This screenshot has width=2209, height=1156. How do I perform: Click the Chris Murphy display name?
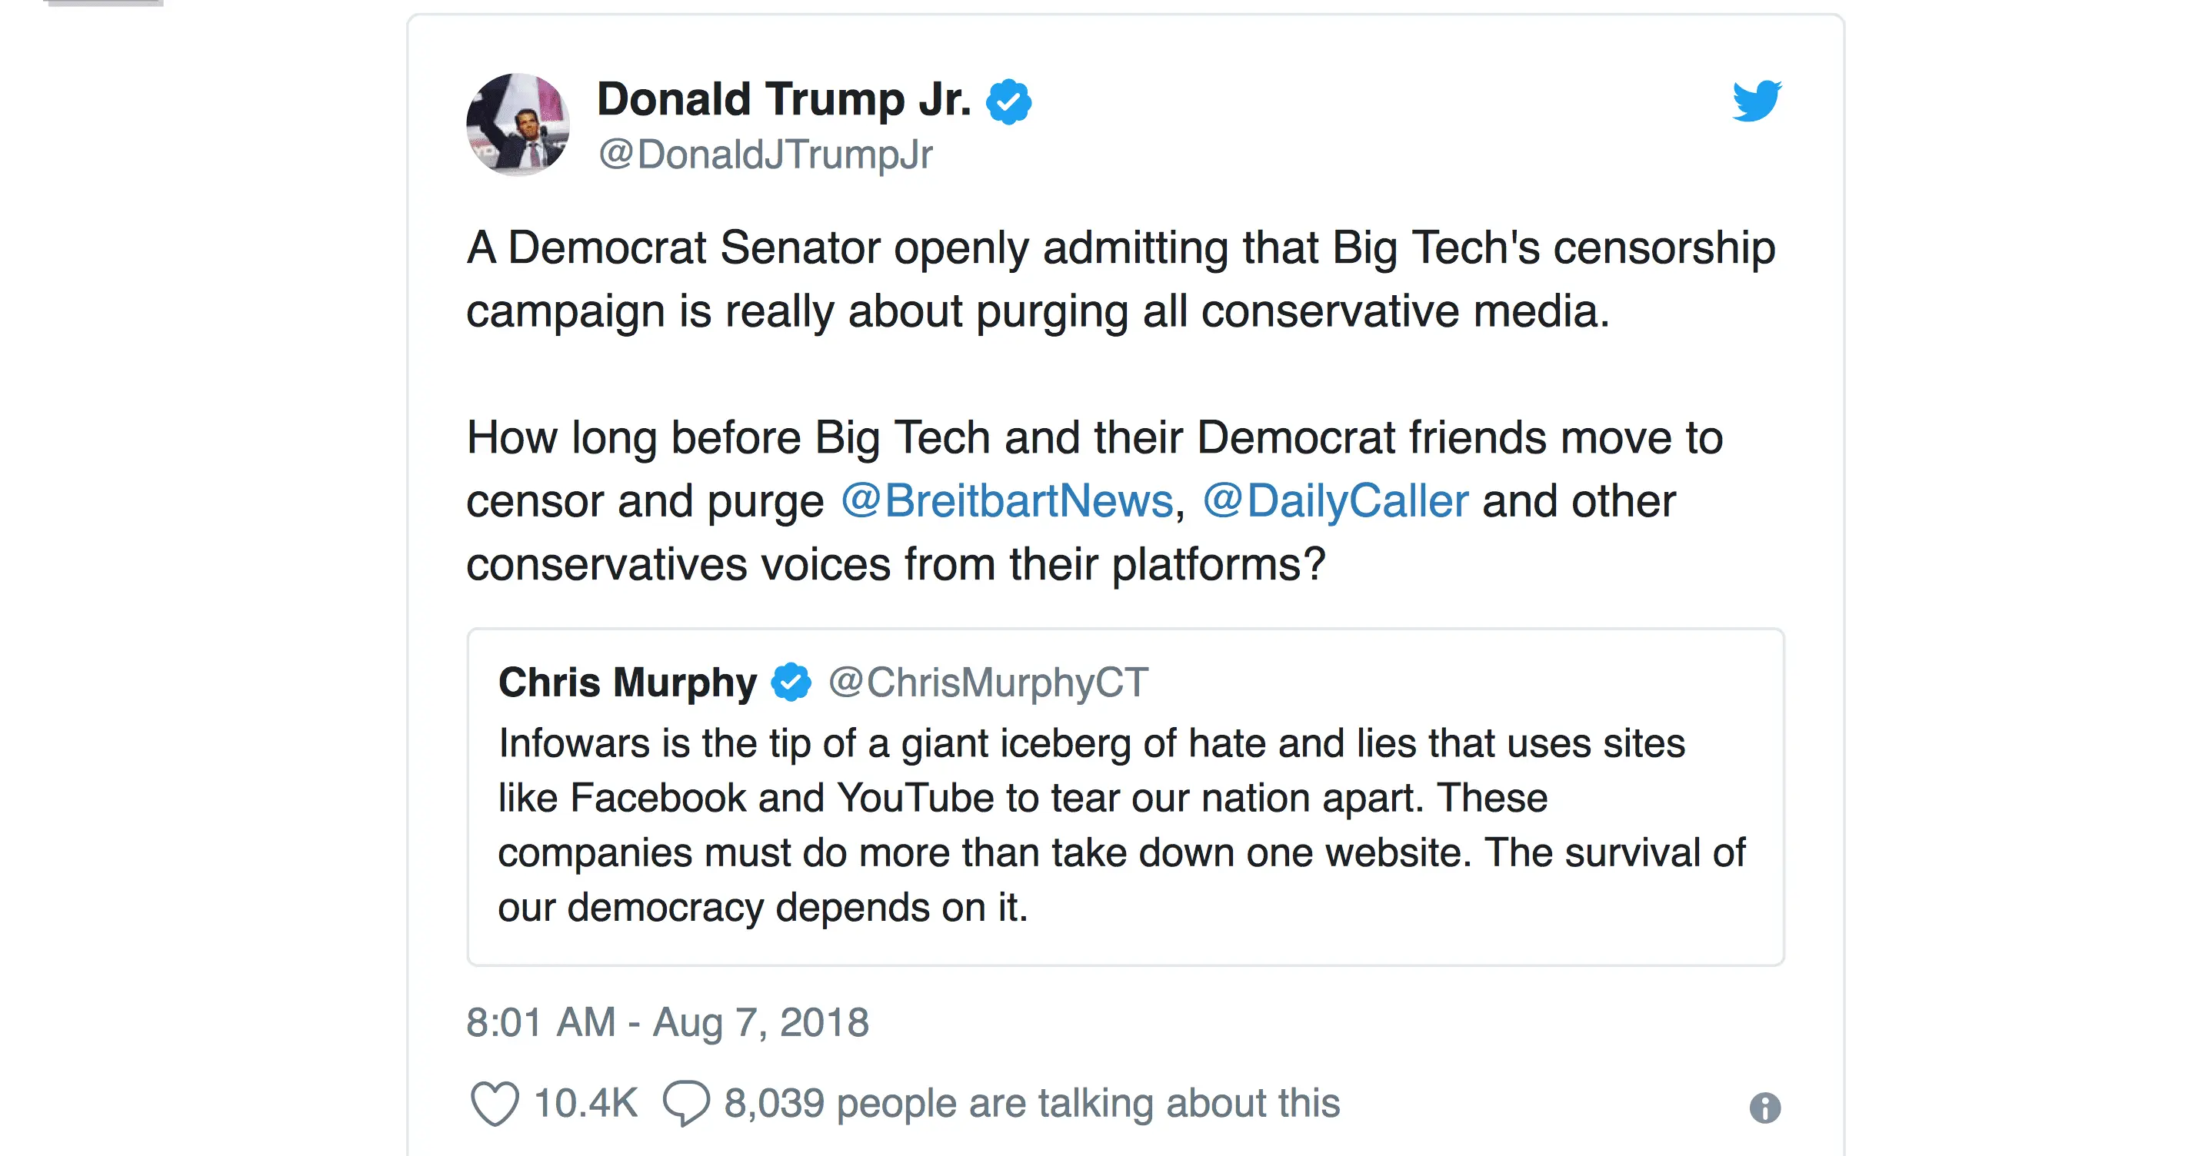pyautogui.click(x=628, y=683)
